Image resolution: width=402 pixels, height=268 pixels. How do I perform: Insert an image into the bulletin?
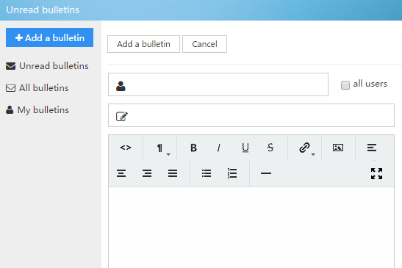coord(338,148)
